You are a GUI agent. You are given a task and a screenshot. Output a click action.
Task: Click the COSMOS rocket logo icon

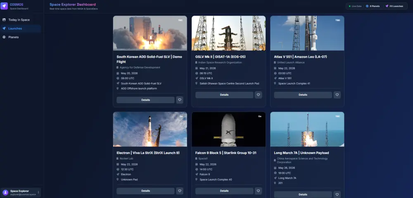click(4, 6)
